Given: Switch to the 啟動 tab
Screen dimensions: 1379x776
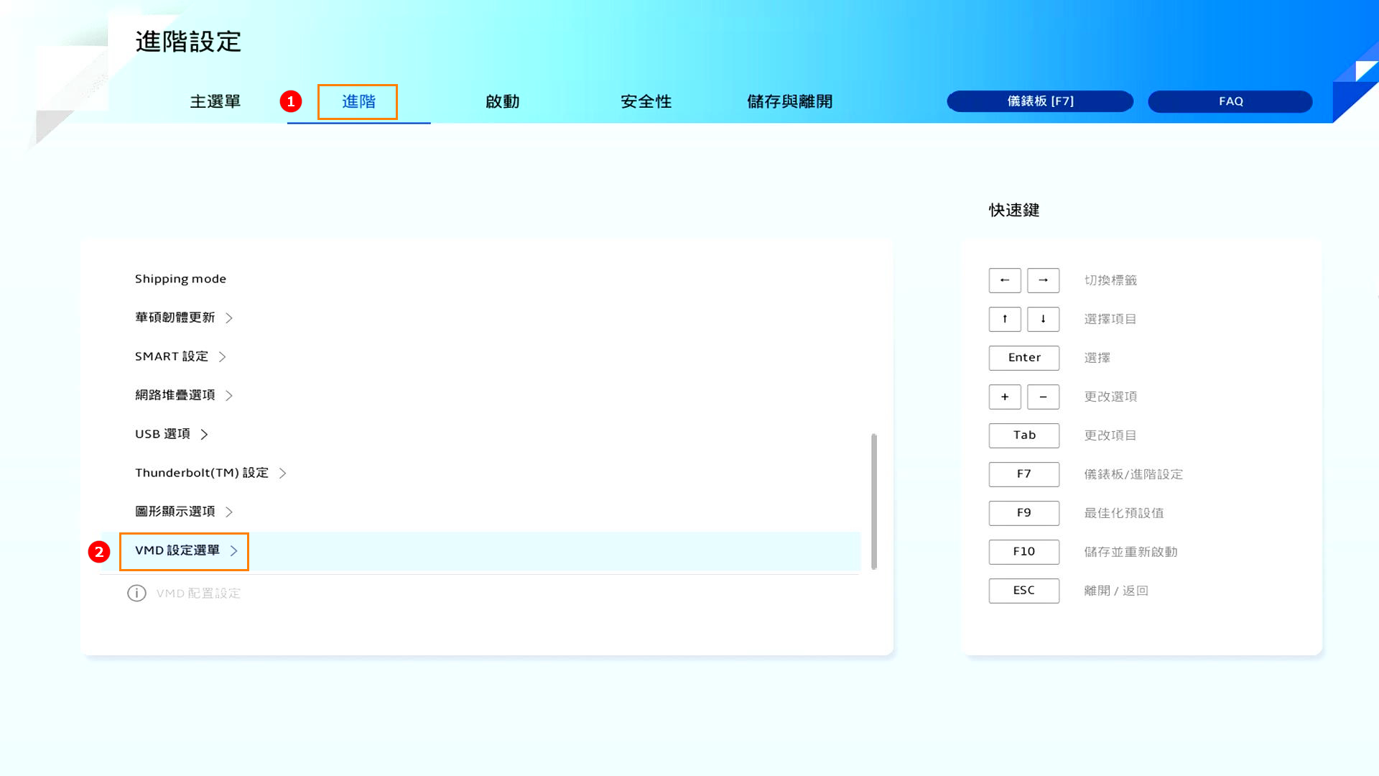Looking at the screenshot, I should tap(502, 102).
